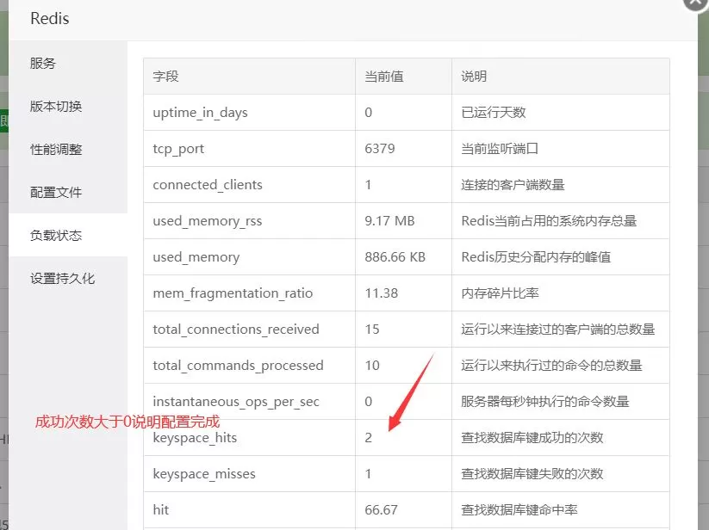Select the keyspace_hits field name
This screenshot has width=709, height=530.
click(195, 437)
